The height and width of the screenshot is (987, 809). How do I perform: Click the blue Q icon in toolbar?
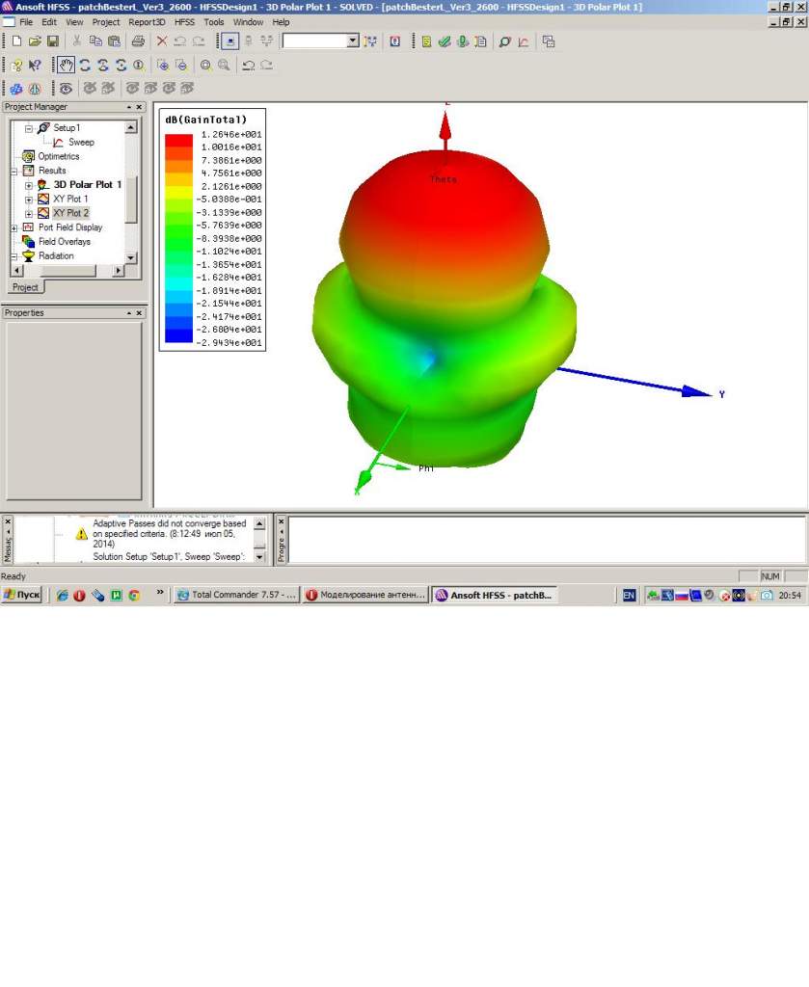click(394, 41)
